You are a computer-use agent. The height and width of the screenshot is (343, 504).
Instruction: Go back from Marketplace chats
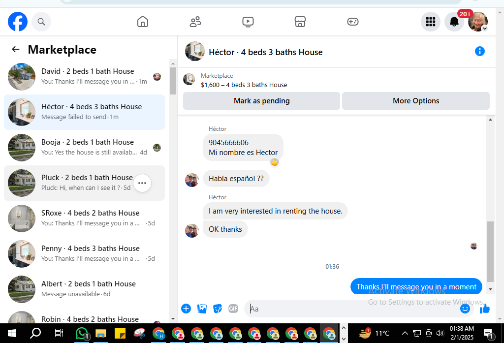(x=15, y=49)
